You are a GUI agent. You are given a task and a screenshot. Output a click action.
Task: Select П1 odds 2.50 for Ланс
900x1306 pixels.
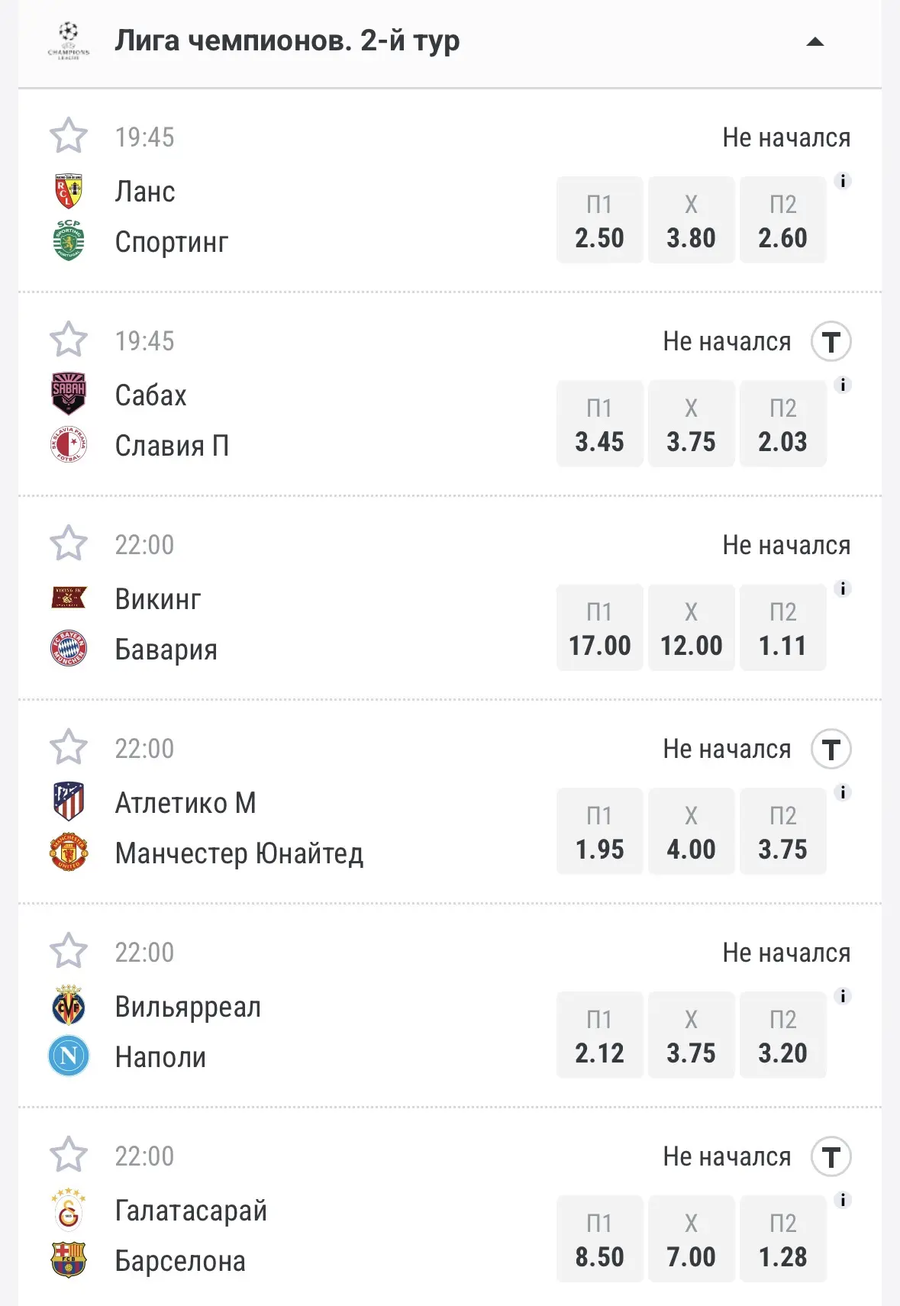point(600,220)
